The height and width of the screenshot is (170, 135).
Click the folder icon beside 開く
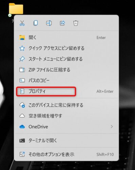pos(22,37)
